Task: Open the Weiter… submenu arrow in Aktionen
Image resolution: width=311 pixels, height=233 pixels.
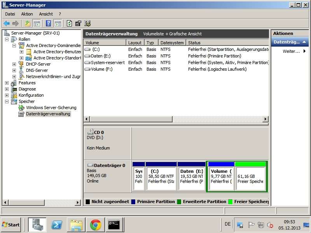Action: click(x=304, y=51)
